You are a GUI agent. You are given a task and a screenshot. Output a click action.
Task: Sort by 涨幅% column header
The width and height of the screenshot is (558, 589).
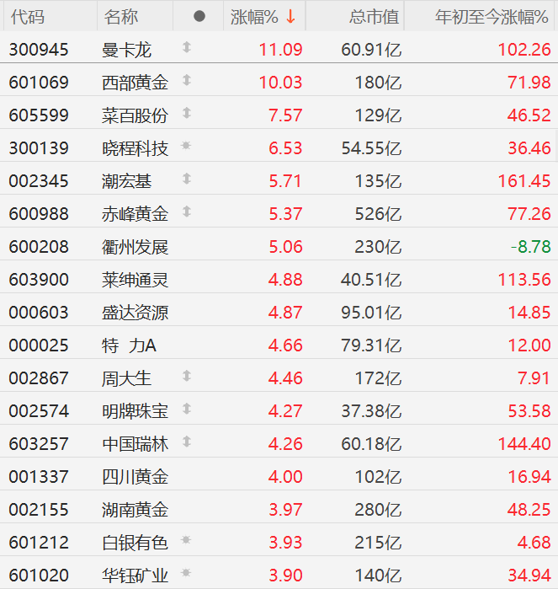[x=263, y=17]
